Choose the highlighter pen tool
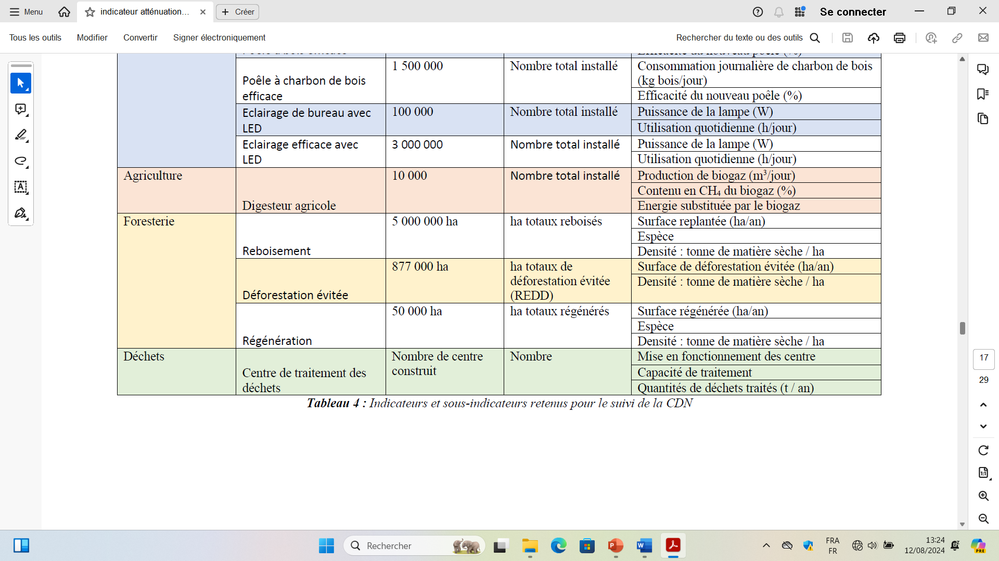This screenshot has width=999, height=561. click(x=21, y=135)
